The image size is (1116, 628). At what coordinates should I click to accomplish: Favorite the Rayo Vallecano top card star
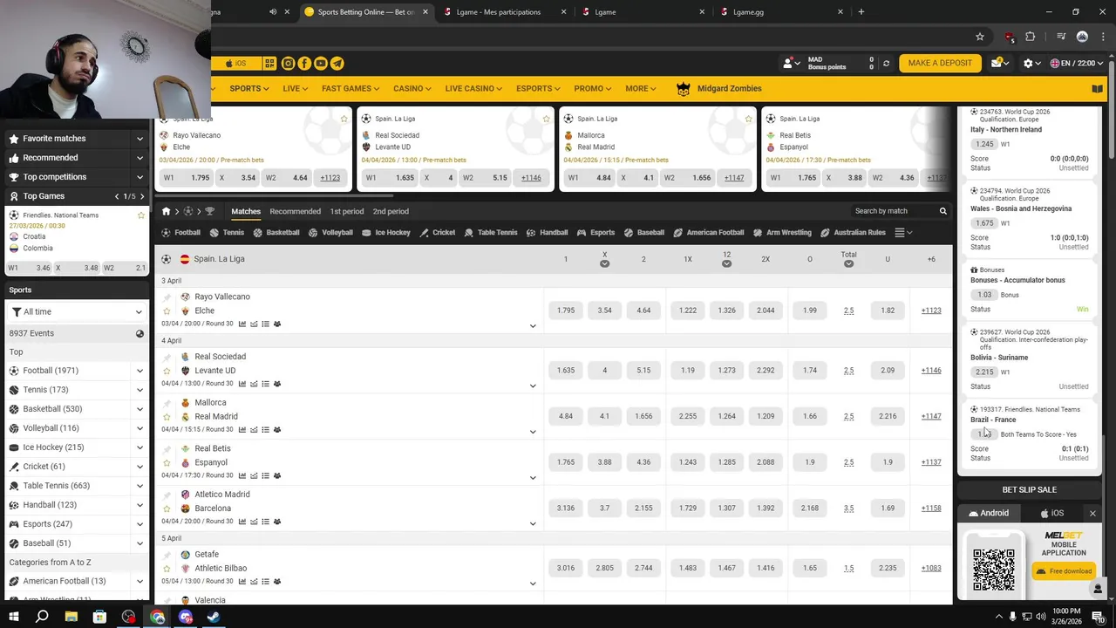344,119
